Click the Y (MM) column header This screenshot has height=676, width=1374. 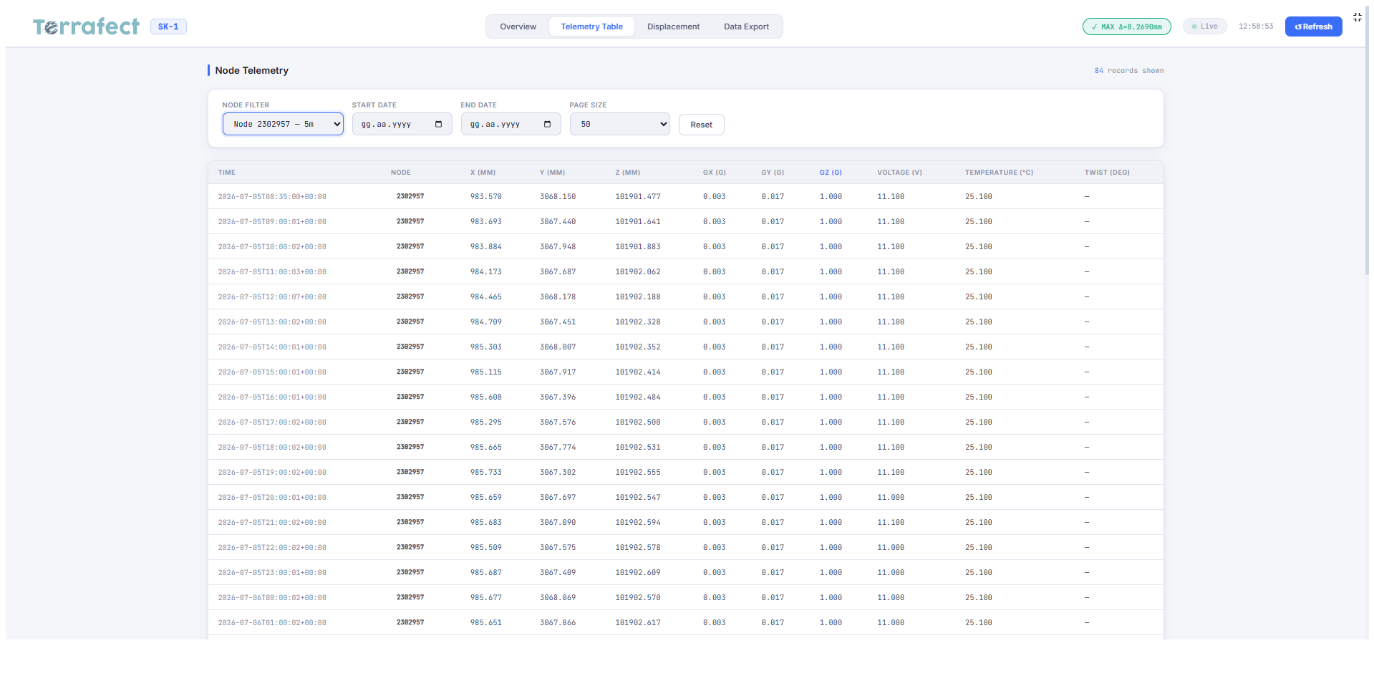click(x=552, y=173)
